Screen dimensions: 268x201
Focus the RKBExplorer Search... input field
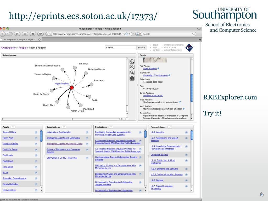[120, 48]
